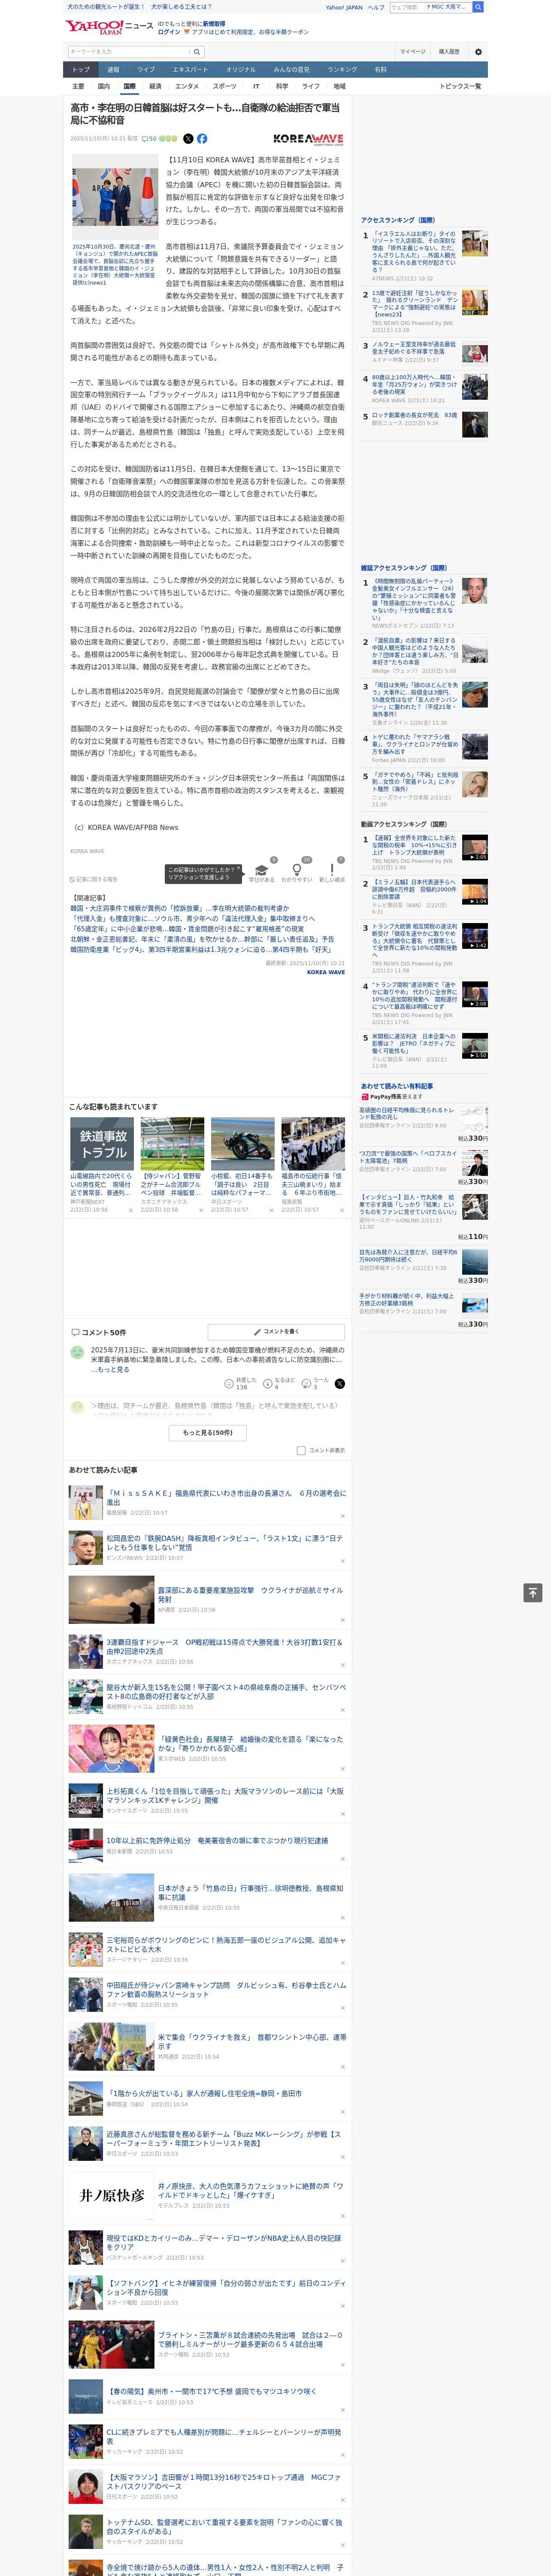Open 'マイページ' link

pyautogui.click(x=413, y=52)
